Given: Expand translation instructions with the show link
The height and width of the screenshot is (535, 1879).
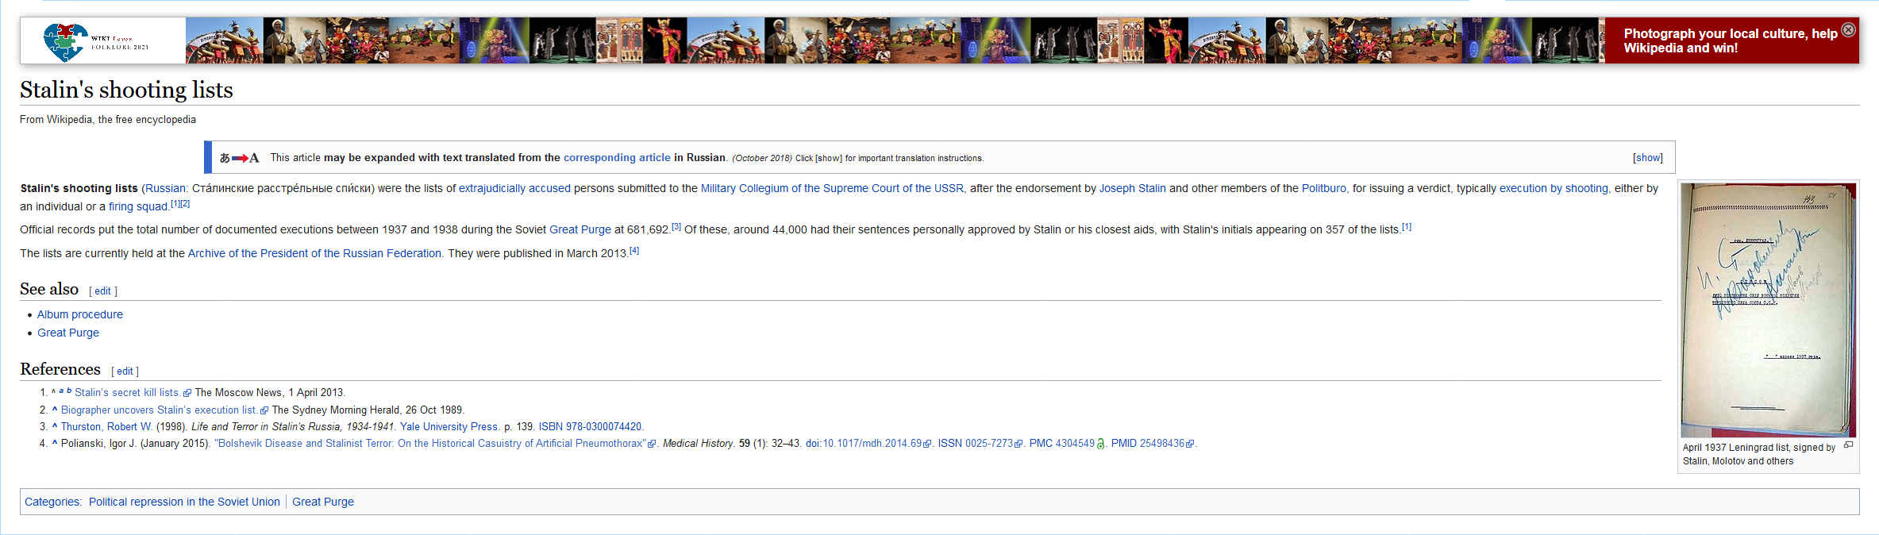Looking at the screenshot, I should pyautogui.click(x=1648, y=158).
